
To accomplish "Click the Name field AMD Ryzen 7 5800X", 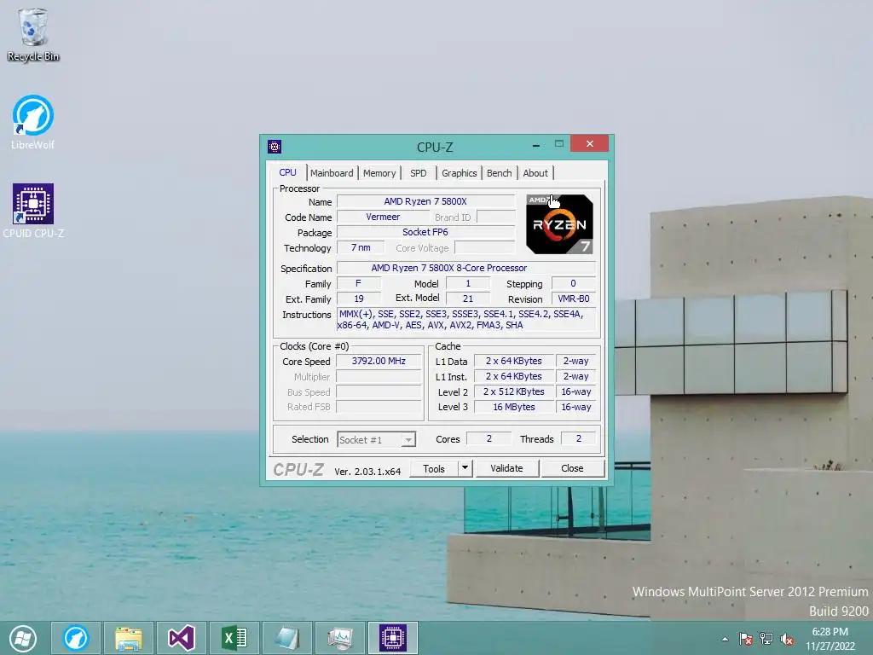I will (425, 201).
